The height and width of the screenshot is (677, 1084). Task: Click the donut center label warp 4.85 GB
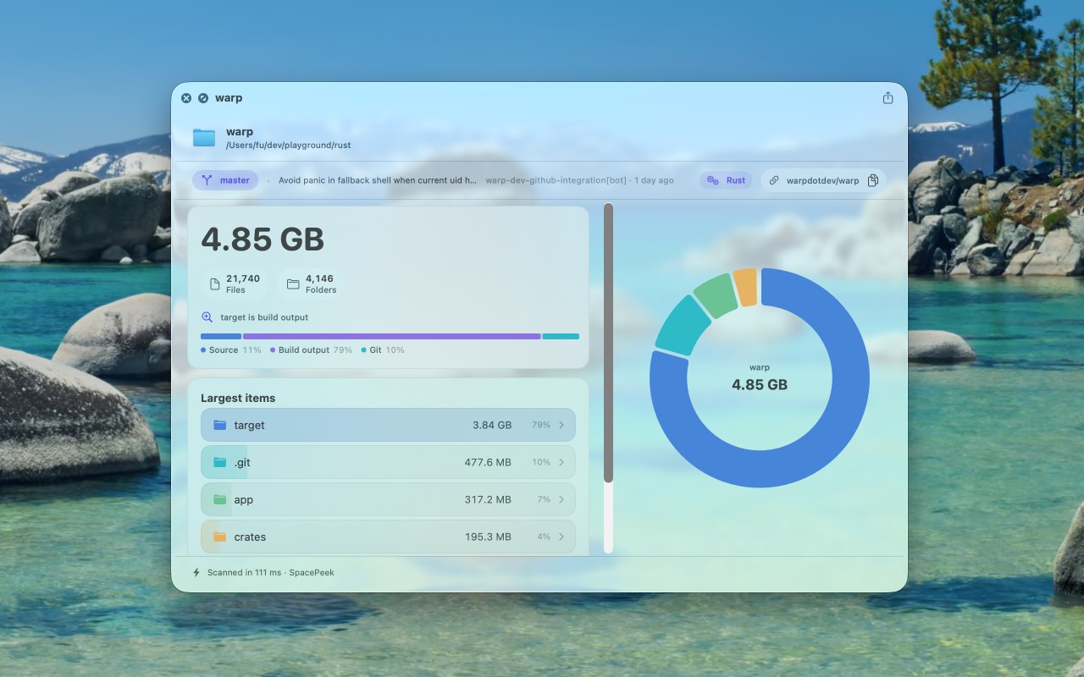point(760,377)
